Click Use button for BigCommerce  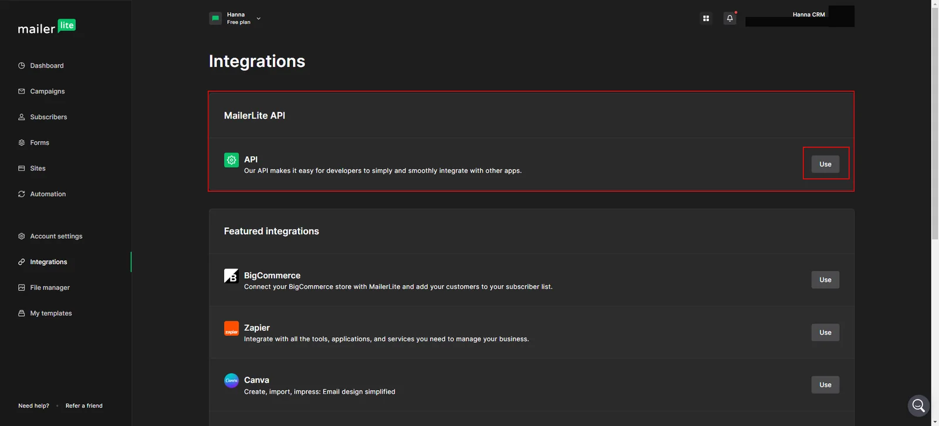825,280
